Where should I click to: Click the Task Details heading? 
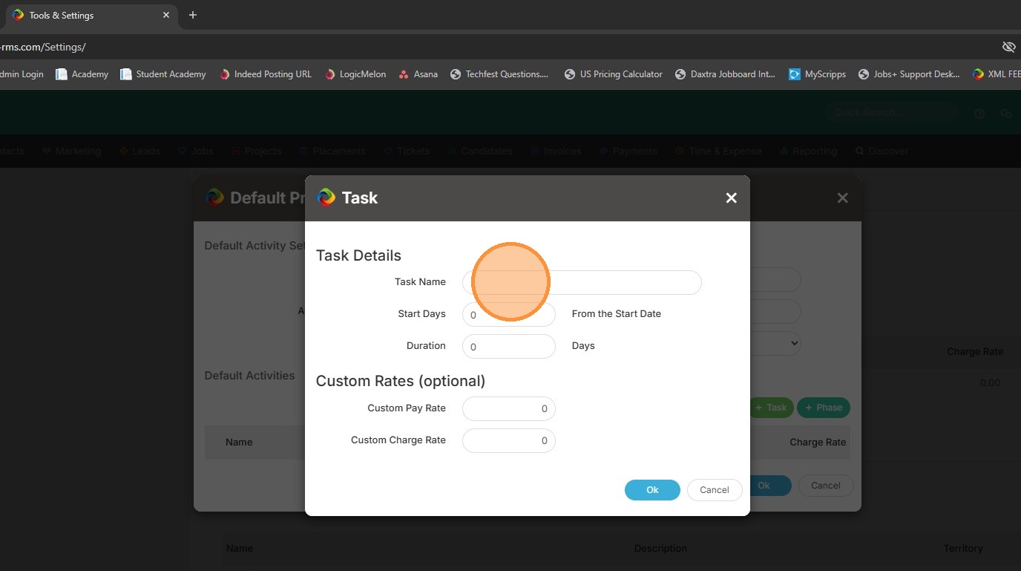click(358, 255)
